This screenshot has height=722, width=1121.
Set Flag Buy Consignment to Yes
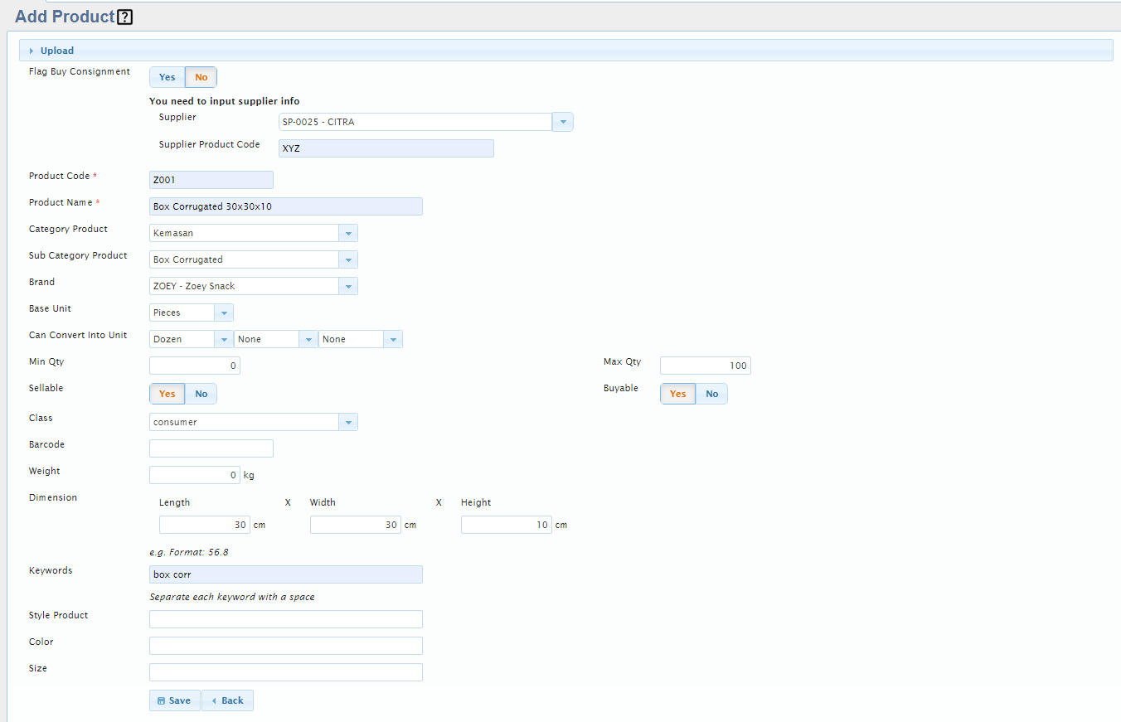point(167,77)
